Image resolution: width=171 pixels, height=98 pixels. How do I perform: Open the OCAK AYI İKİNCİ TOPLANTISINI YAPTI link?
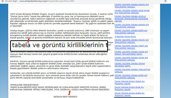pos(131,53)
